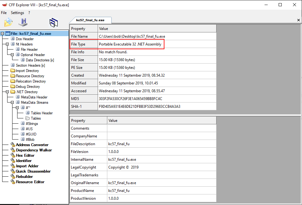Switch to the kc57_final_fu.exe tab
Screen dimensions: 302x205
tap(90, 20)
